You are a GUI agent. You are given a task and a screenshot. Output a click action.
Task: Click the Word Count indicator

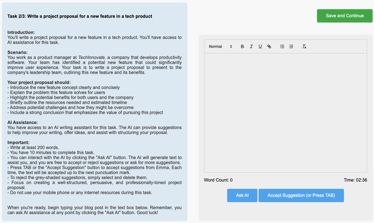(x=218, y=180)
